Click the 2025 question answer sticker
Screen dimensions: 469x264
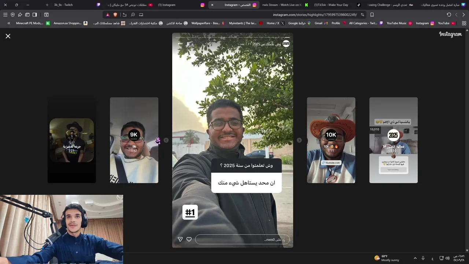[x=246, y=175]
